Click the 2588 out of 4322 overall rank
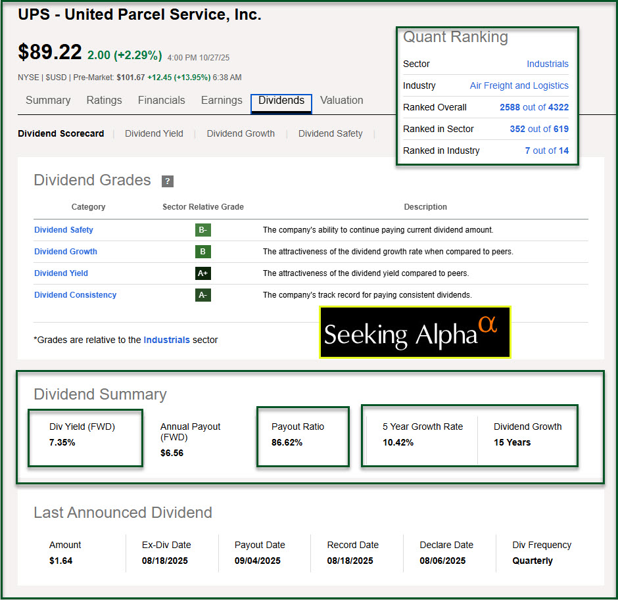This screenshot has width=618, height=600. [x=534, y=107]
